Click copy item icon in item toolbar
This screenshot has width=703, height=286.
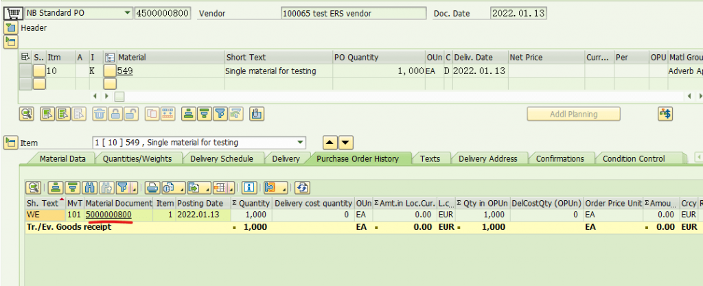(152, 114)
